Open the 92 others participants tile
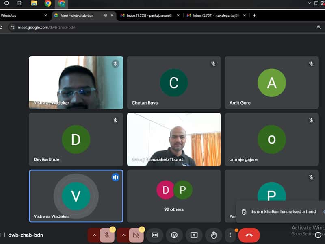The image size is (325, 244). [x=174, y=196]
